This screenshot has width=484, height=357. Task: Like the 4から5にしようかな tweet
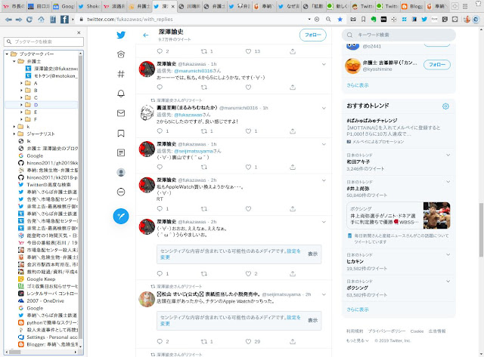[248, 87]
